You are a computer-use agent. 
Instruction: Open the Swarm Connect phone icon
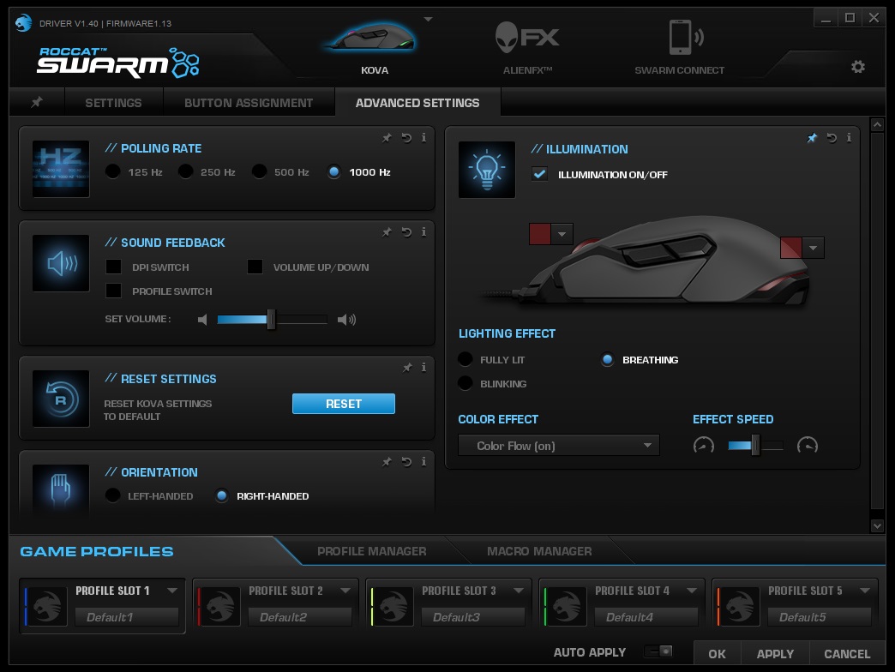point(685,37)
